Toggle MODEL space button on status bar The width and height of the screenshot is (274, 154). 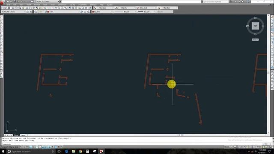tap(226, 147)
